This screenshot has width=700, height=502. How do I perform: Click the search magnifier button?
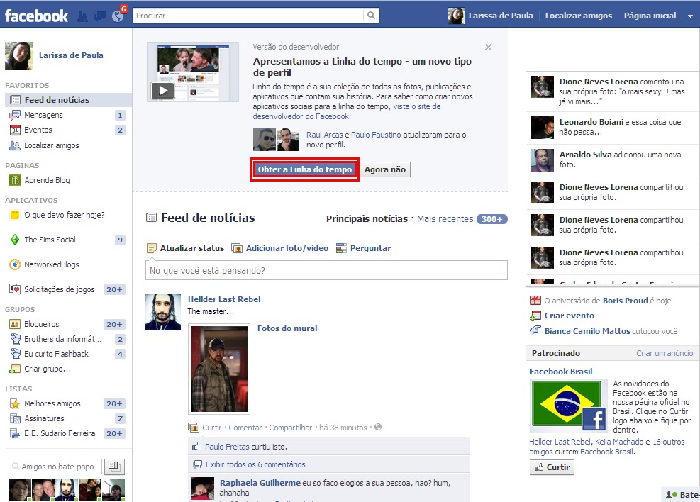coord(372,16)
